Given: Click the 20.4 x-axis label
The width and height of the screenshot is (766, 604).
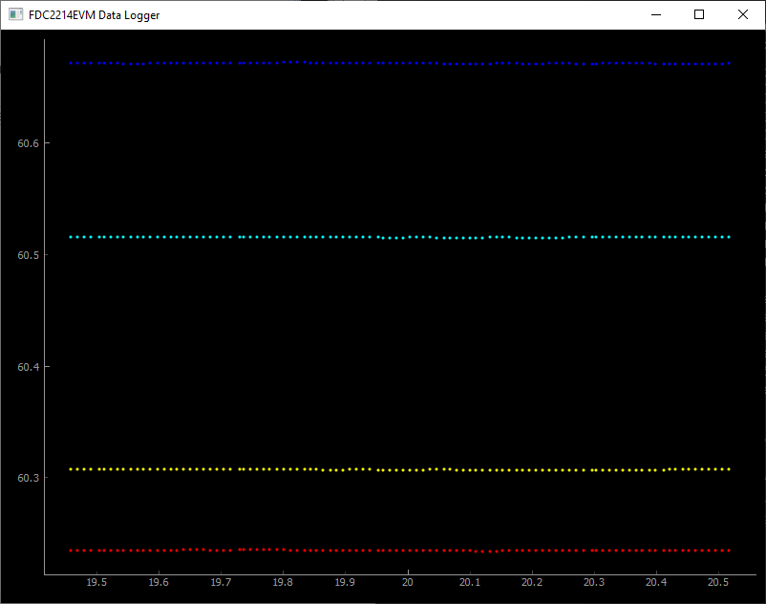Looking at the screenshot, I should pyautogui.click(x=656, y=582).
